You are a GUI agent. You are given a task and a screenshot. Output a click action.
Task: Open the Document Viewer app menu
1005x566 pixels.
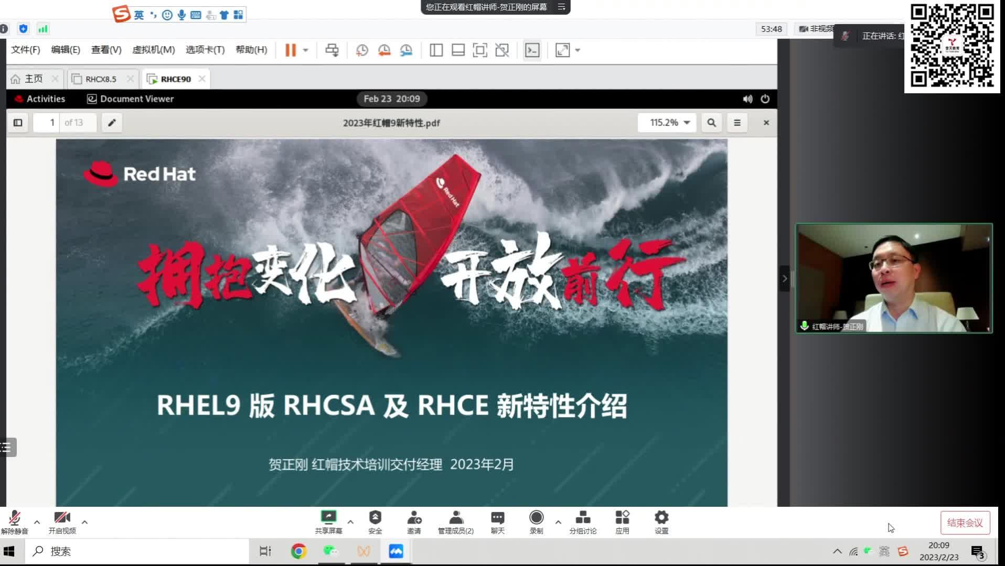coord(131,99)
